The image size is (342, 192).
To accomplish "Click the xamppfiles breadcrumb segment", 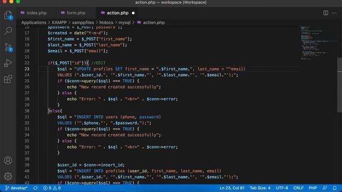I will tap(83, 22).
